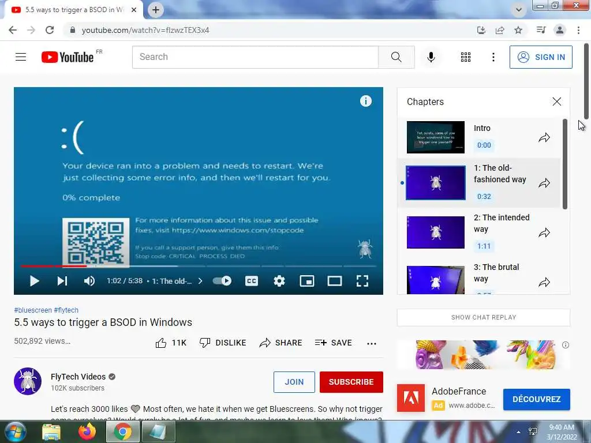Open ad info icon beside banner
The width and height of the screenshot is (591, 443).
[566, 345]
